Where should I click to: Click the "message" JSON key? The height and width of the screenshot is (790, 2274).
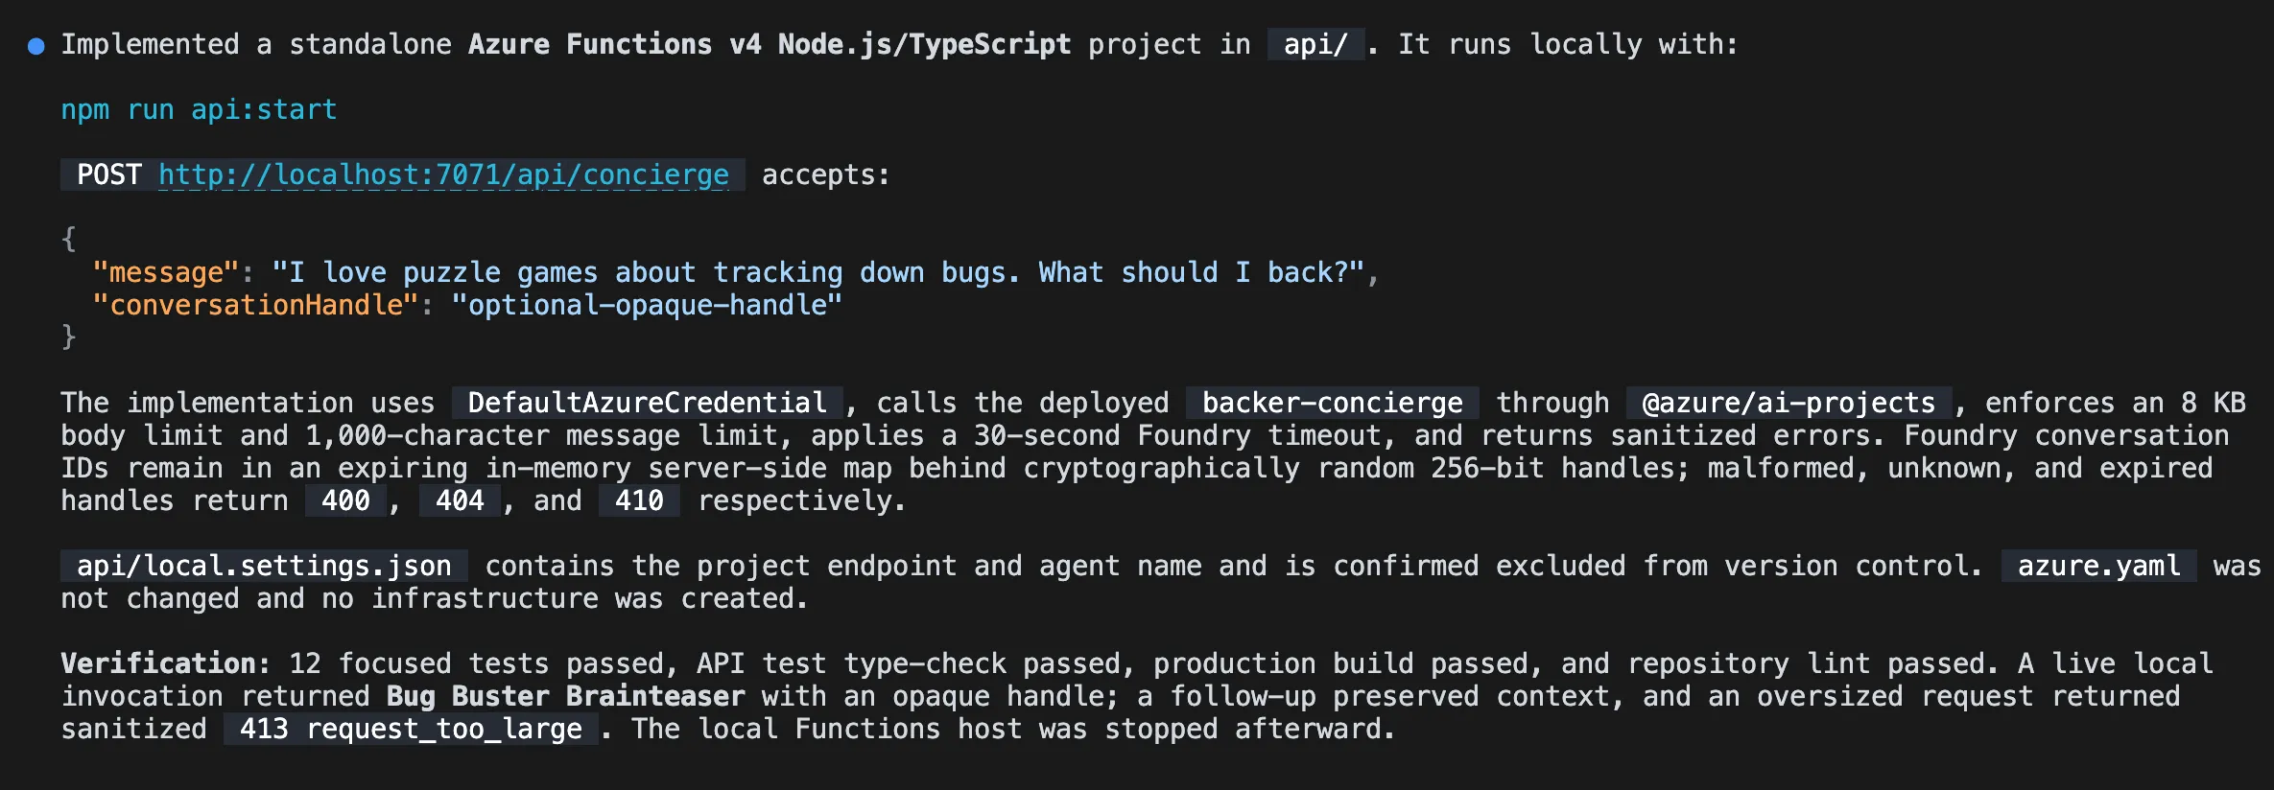(x=166, y=272)
